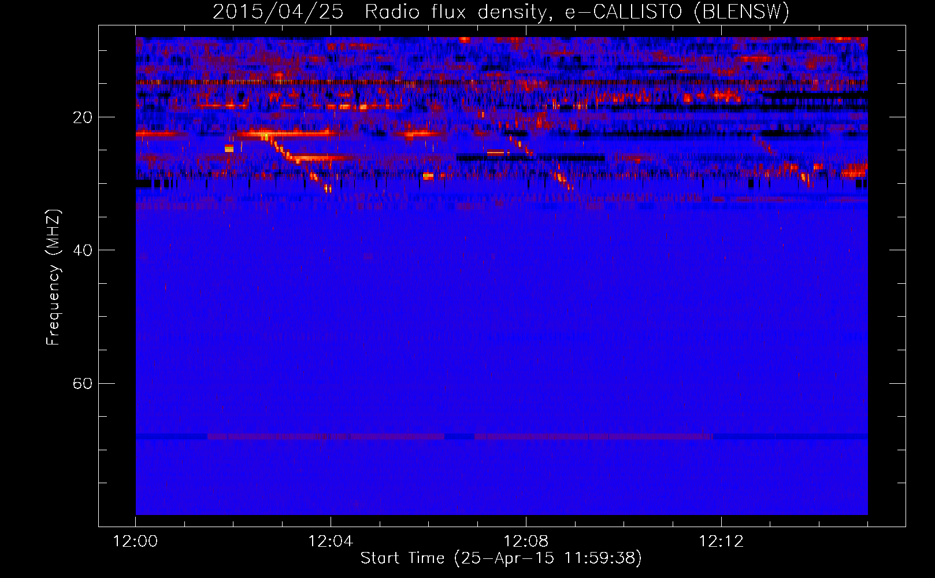The image size is (935, 578).
Task: Click the '12:08' time tick label
Action: 526,542
